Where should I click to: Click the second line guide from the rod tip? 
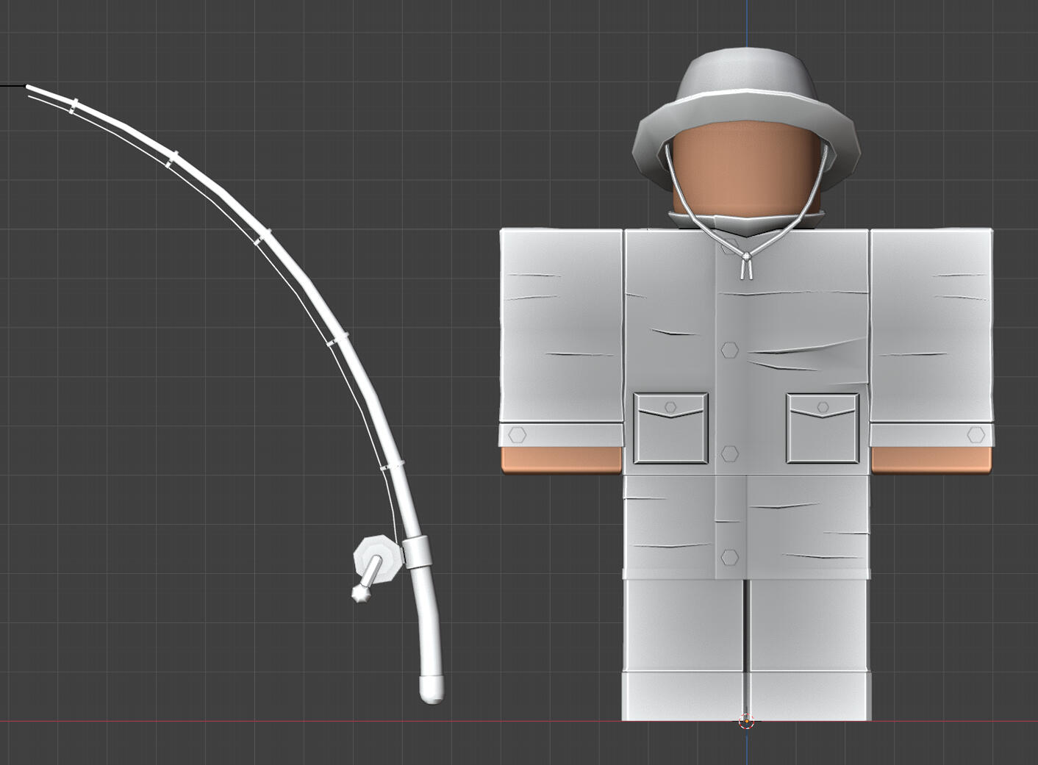point(172,159)
